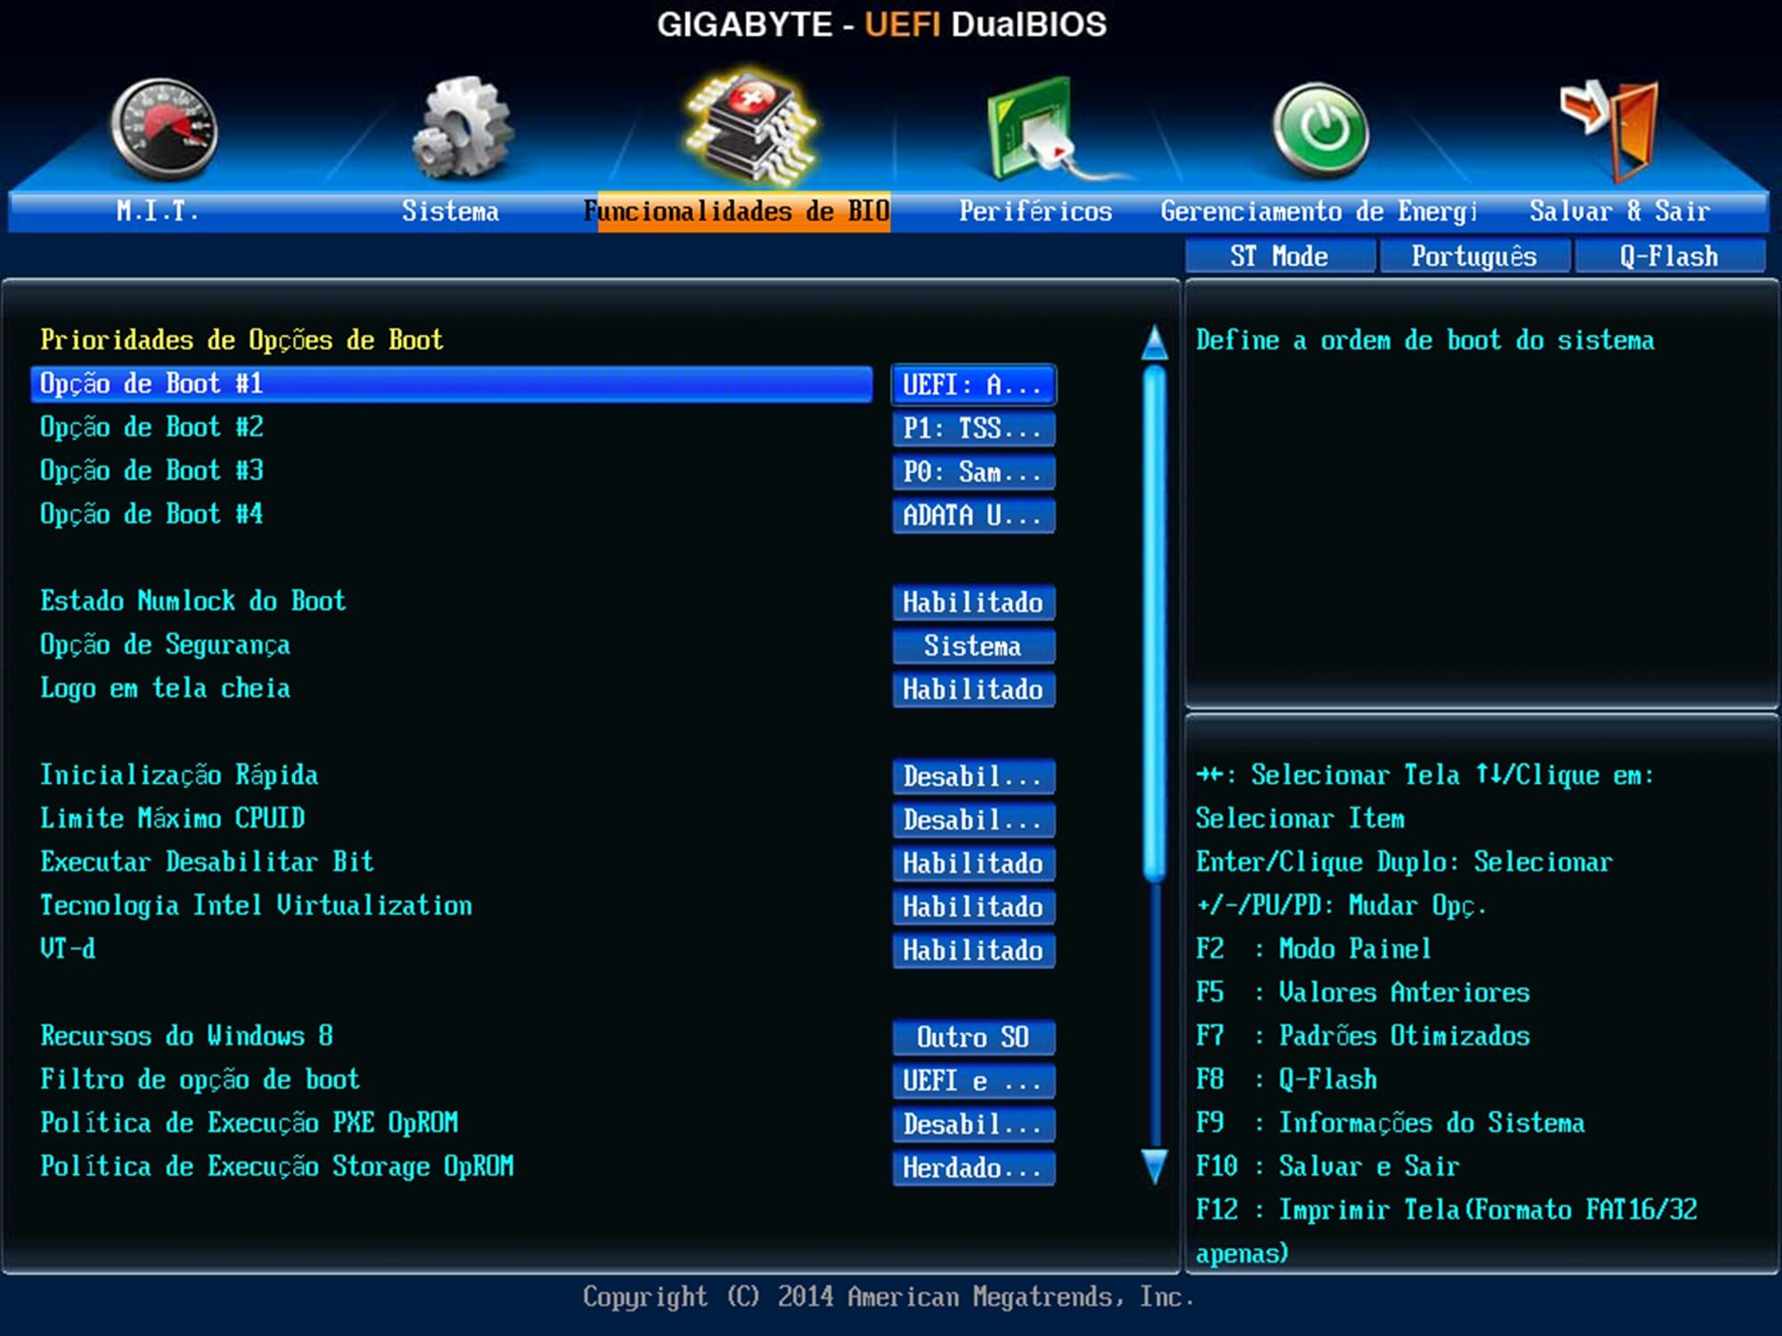
Task: Click the Prioridades de Opções de Boot heading
Action: [241, 340]
